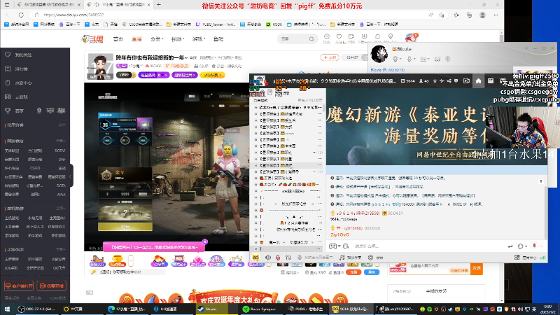The image size is (560, 315).
Task: Open a new Edge browser tab
Action: 159,5
